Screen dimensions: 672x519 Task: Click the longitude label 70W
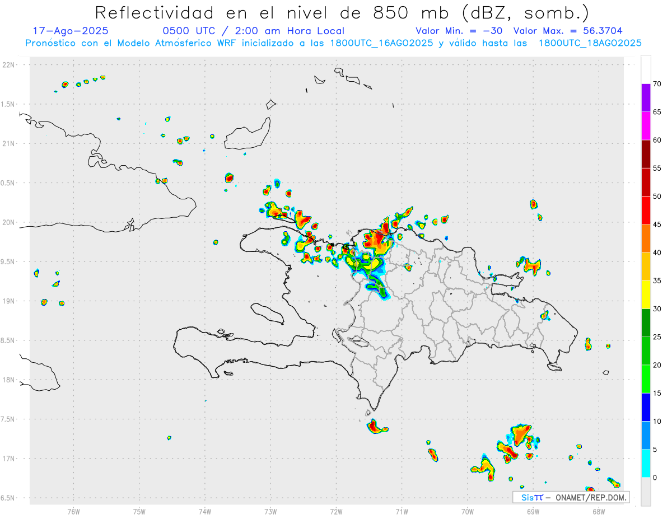click(x=468, y=511)
